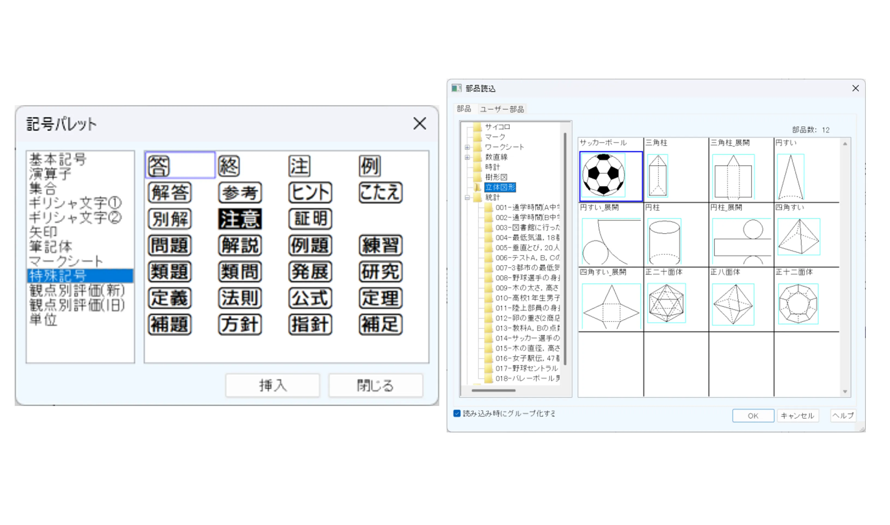Choose the 証明 symbol stamp
The image size is (890, 525).
coord(310,219)
